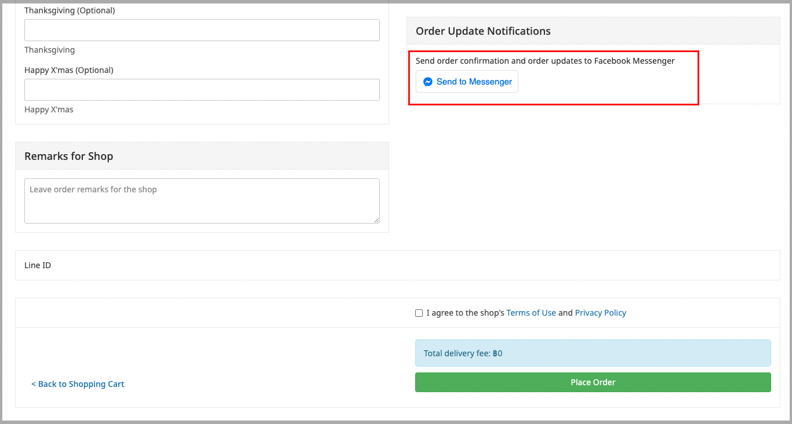Click the Remarks for Shop heading
This screenshot has width=792, height=424.
(x=68, y=156)
